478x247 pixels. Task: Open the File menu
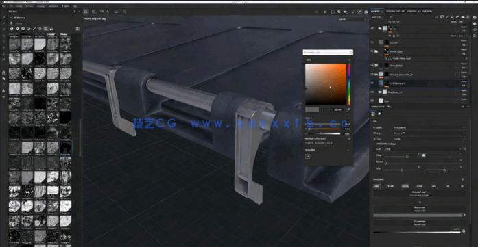3,5
